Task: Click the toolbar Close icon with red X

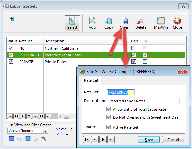Action: point(177,21)
